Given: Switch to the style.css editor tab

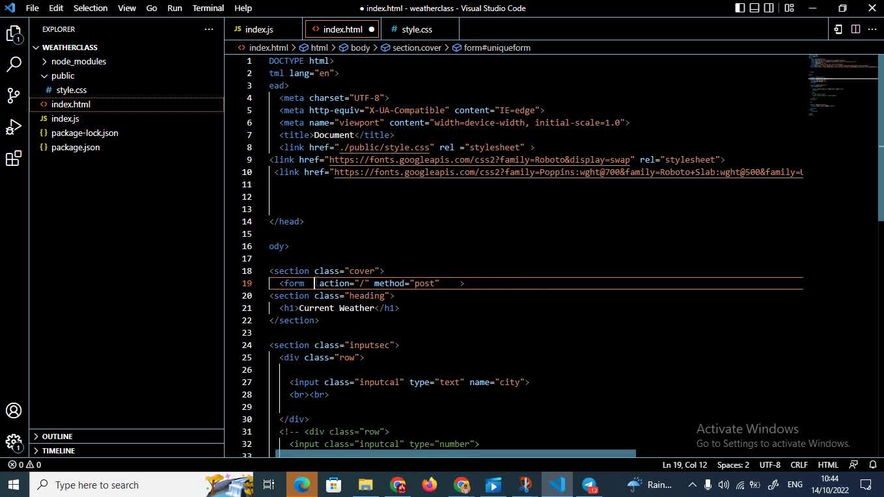Looking at the screenshot, I should click(420, 29).
